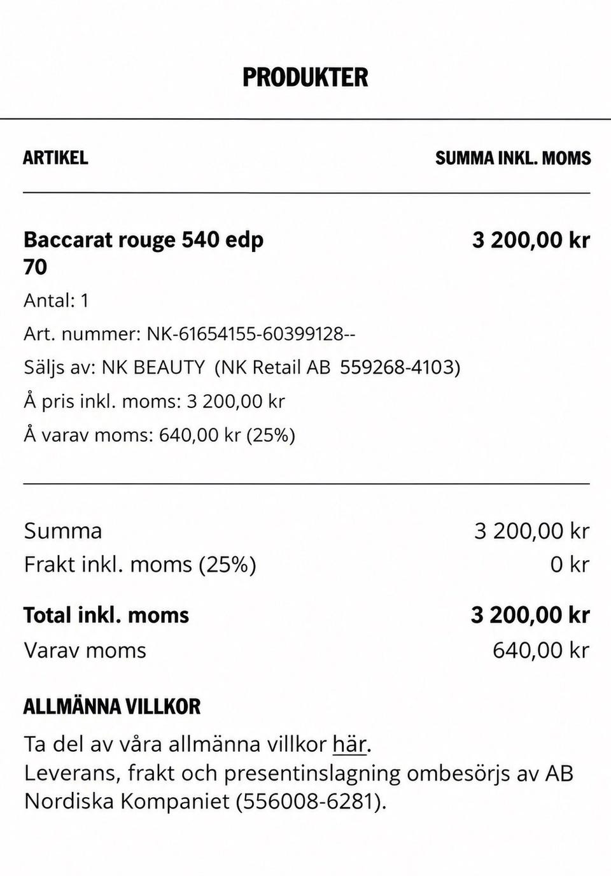This screenshot has width=611, height=876.
Task: Select the Antal: 1 quantity line
Action: [x=56, y=300]
